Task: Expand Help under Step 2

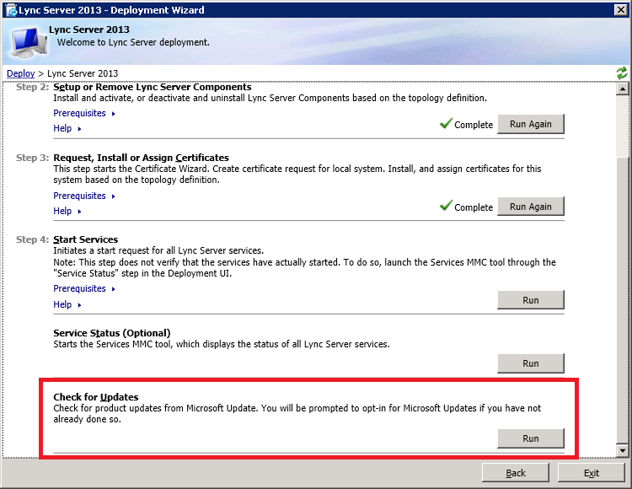Action: pyautogui.click(x=67, y=128)
